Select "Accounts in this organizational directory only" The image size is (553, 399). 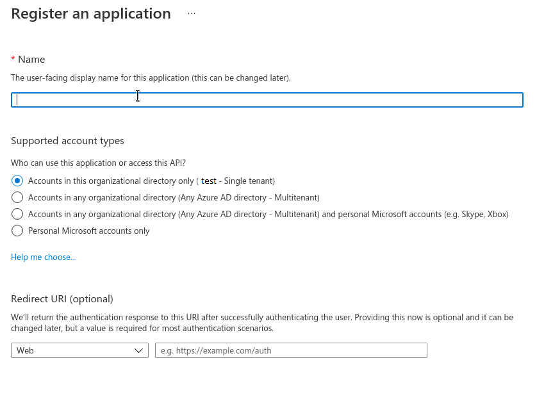(17, 181)
